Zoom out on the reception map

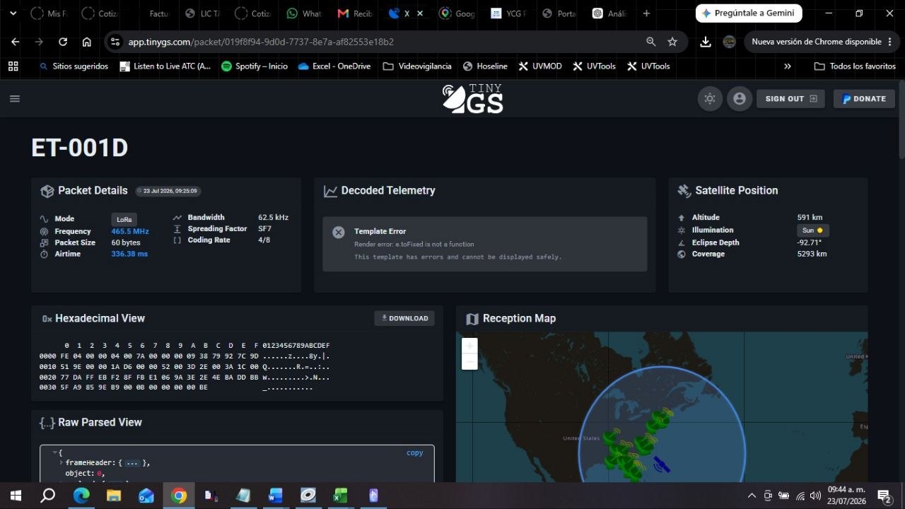click(469, 362)
